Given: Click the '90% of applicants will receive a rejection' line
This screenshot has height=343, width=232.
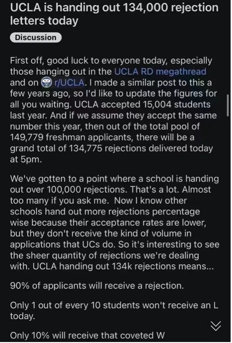Looking at the screenshot, I should (x=97, y=286).
